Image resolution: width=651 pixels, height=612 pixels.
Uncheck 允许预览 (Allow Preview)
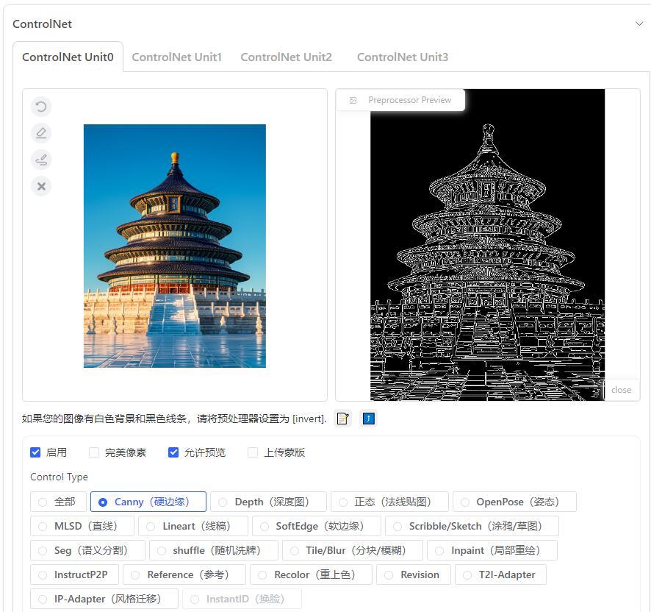173,452
